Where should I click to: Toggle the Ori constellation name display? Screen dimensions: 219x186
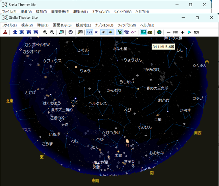point(89,32)
